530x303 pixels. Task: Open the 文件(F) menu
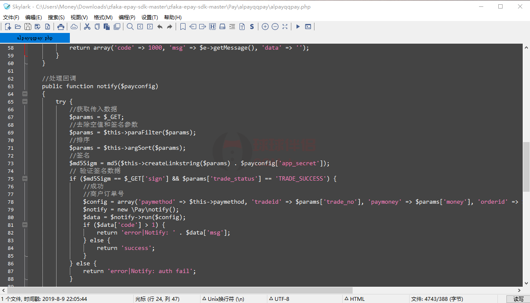[x=11, y=17]
